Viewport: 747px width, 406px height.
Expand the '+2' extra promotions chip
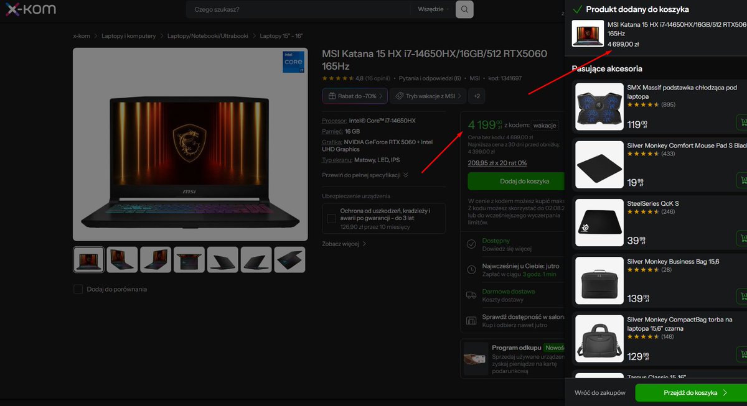point(477,96)
